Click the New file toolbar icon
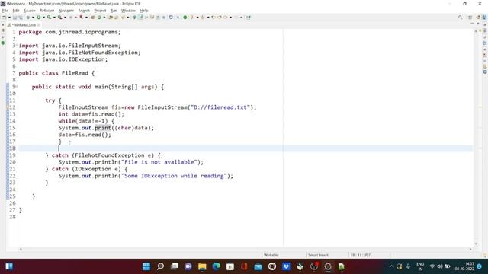This screenshot has height=274, width=488. pos(4,18)
